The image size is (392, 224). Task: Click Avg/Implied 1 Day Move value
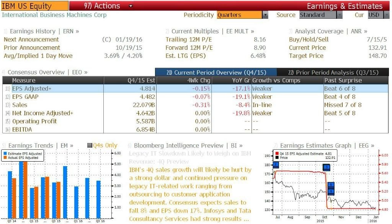[x=123, y=56]
